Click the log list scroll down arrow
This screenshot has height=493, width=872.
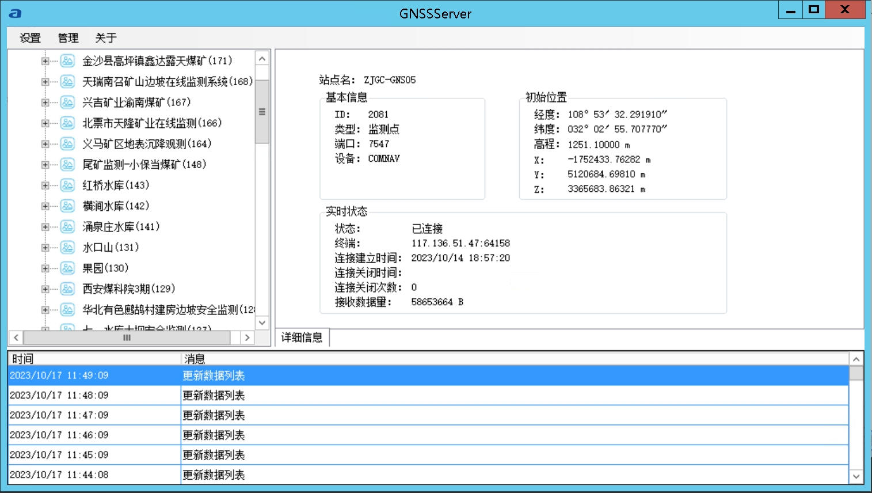coord(856,476)
